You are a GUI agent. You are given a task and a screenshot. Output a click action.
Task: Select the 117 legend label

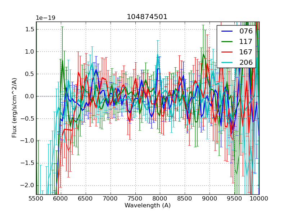246,41
